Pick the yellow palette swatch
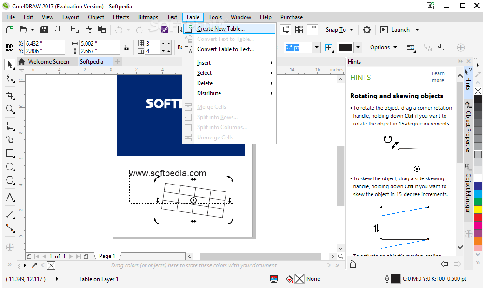485x290 pixels. (478, 210)
